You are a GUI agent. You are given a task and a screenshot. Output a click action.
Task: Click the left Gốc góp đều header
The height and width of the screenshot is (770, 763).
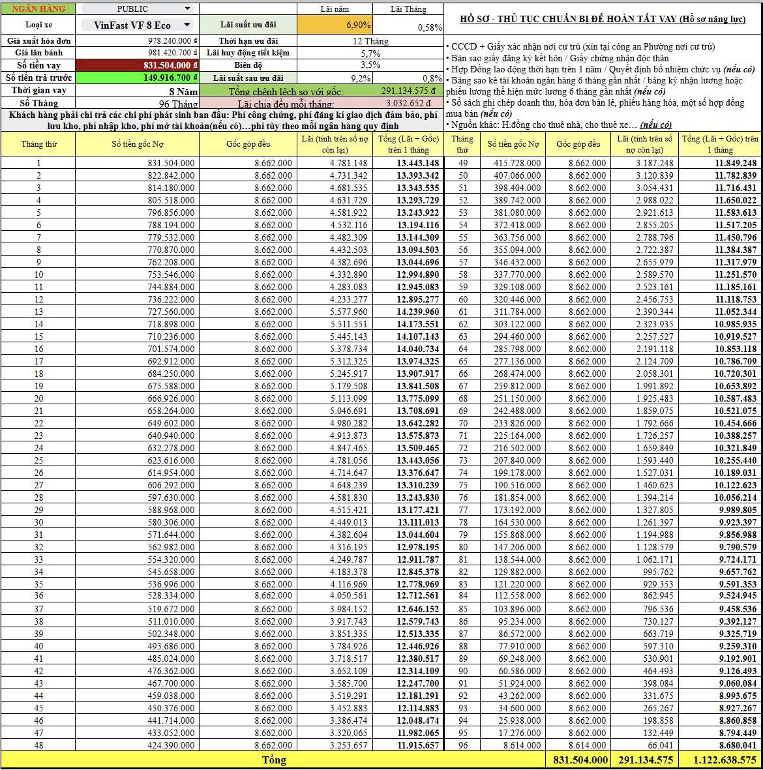tap(248, 144)
